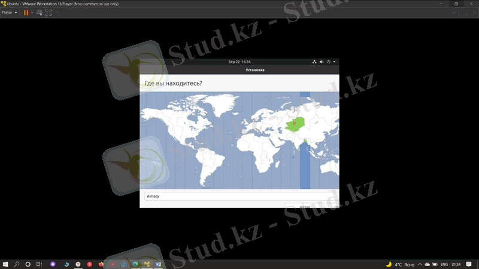Open battery status tray icon
The image size is (479, 269).
pyautogui.click(x=435, y=264)
